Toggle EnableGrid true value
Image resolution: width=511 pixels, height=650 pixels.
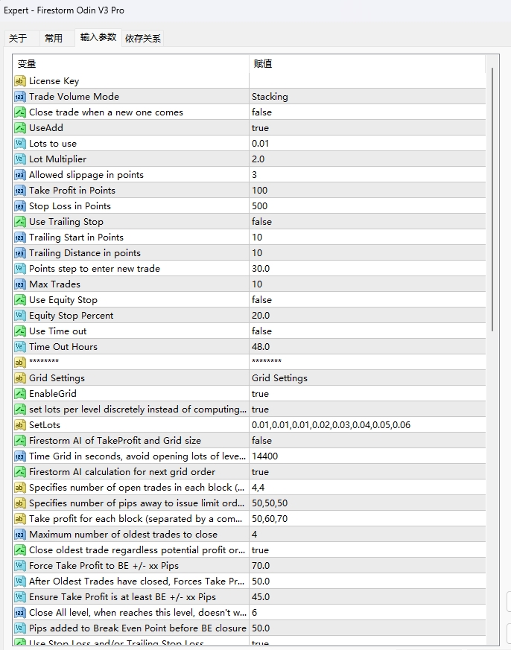click(367, 393)
